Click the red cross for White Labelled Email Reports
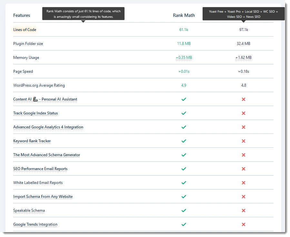Viewport: 290px width, 237px height. pyautogui.click(x=244, y=183)
